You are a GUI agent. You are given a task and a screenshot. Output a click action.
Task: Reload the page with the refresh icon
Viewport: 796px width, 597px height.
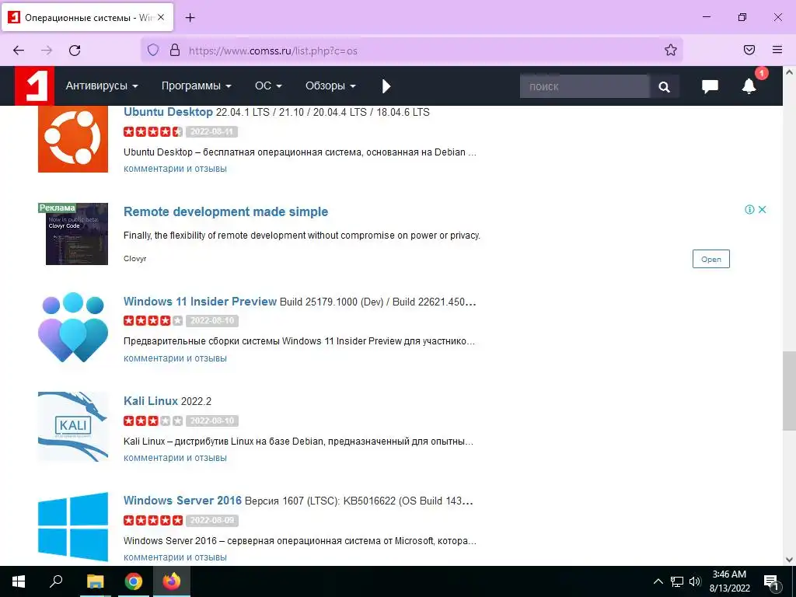tap(75, 51)
